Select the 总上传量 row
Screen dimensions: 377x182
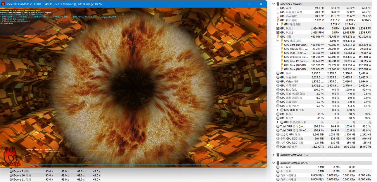pyautogui.click(x=324, y=171)
